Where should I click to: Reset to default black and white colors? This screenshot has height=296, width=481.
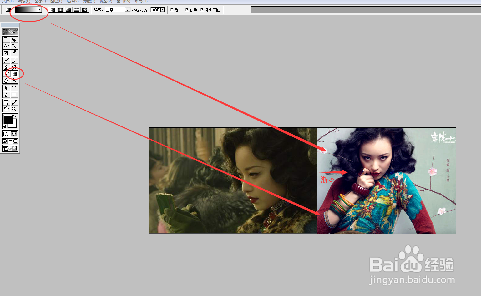pyautogui.click(x=5, y=126)
